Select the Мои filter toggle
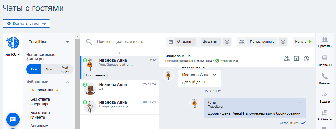This screenshot has height=129, width=336. pos(49,69)
